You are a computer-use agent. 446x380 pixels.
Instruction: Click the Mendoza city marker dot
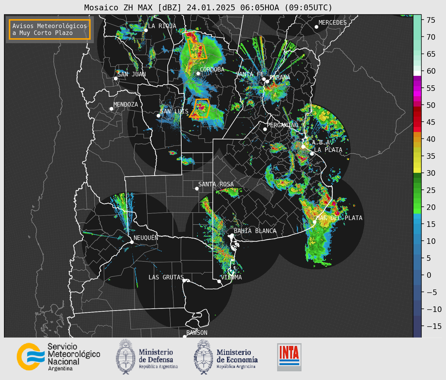pos(111,109)
